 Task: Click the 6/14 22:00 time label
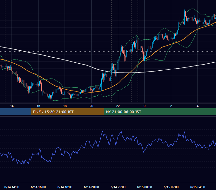tap(118, 187)
